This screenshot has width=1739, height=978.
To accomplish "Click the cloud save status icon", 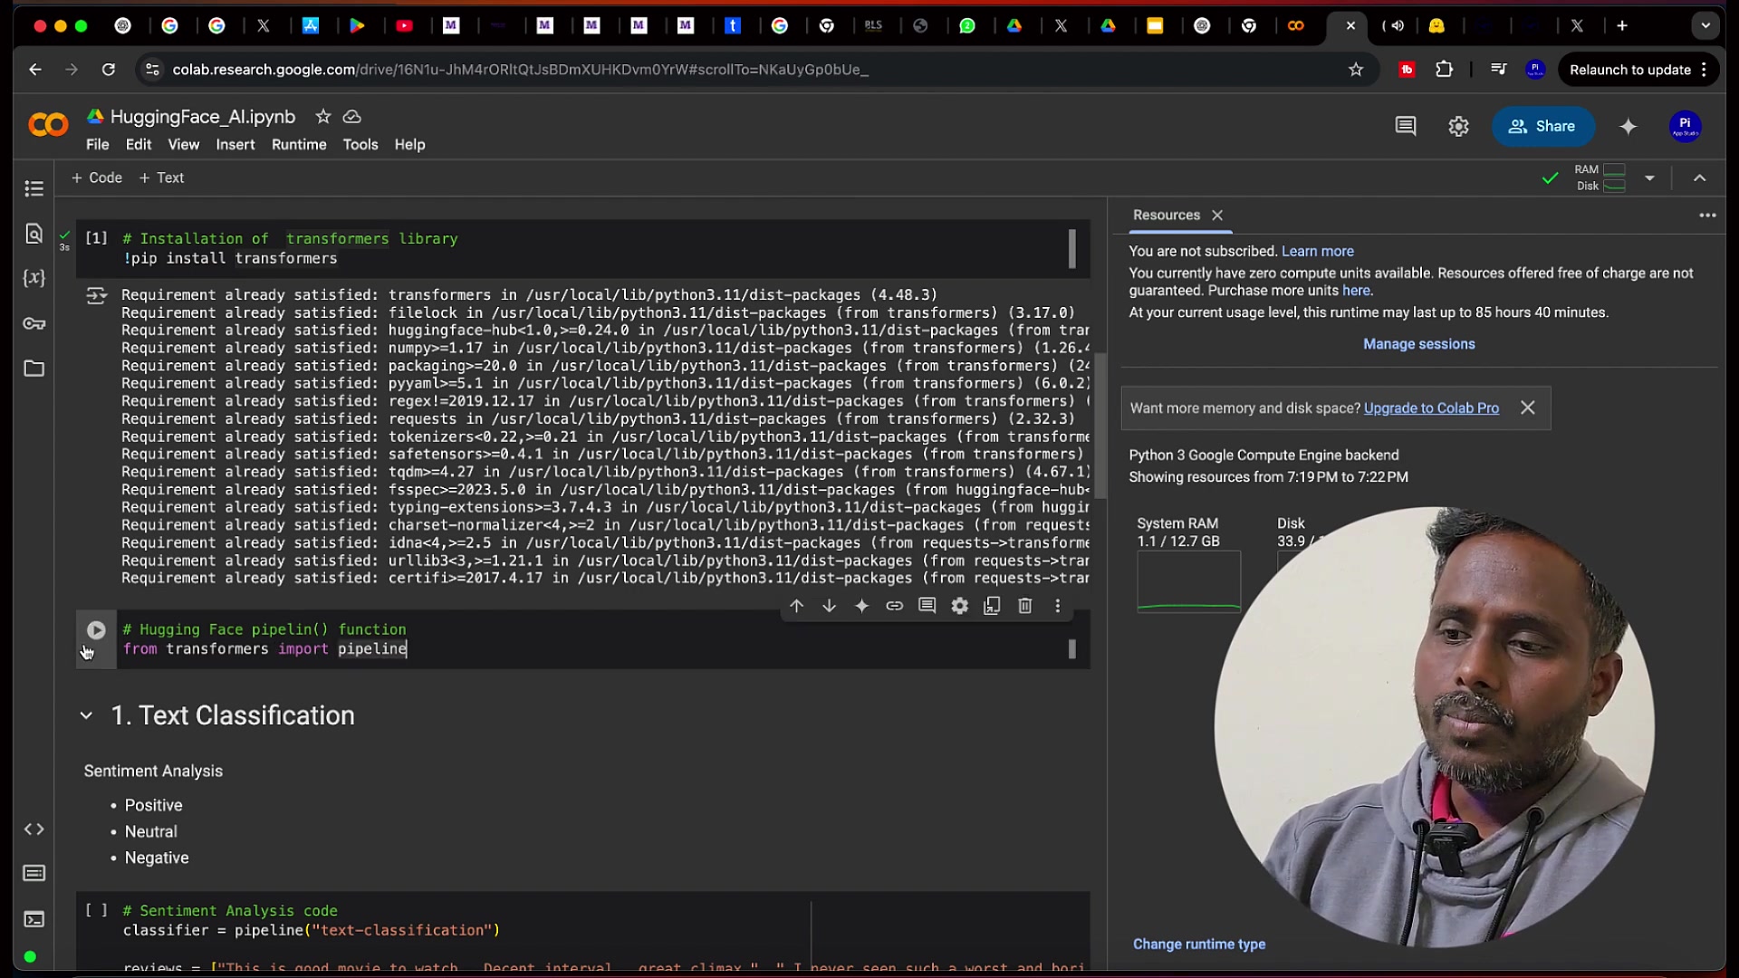I will [352, 116].
